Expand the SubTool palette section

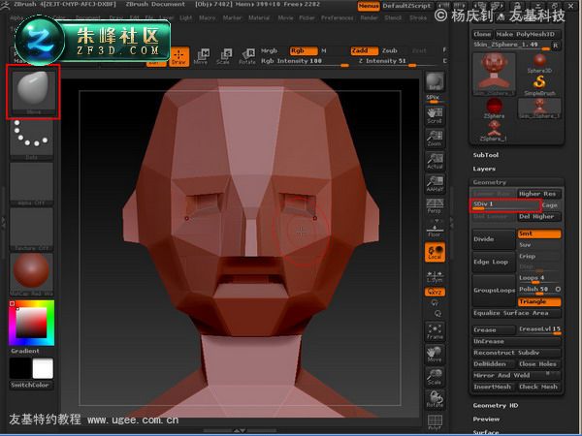[486, 155]
